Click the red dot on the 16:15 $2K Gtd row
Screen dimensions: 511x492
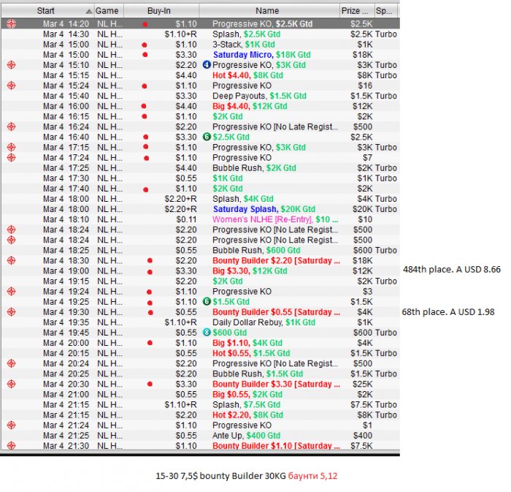pyautogui.click(x=145, y=116)
